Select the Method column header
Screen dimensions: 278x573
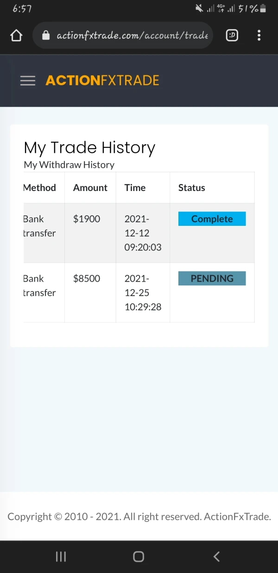(x=40, y=188)
